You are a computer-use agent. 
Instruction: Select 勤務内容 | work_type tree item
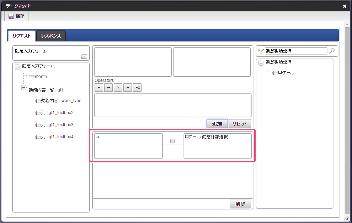61,101
